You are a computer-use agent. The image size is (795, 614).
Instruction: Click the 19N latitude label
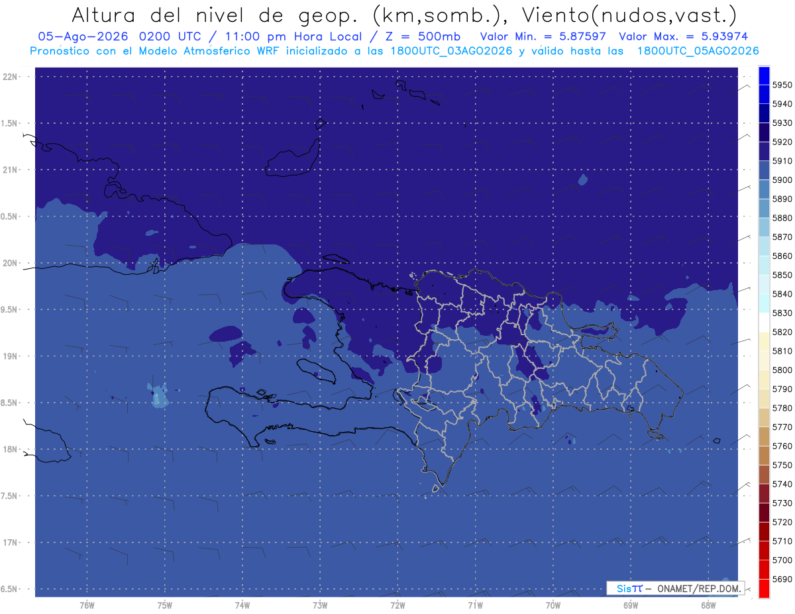pyautogui.click(x=11, y=356)
